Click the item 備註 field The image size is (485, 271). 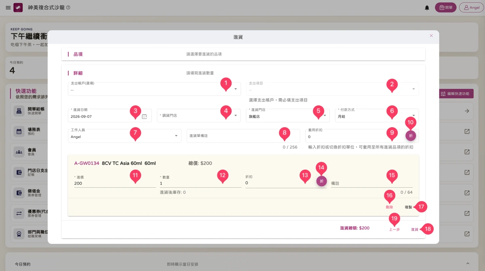pyautogui.click(x=371, y=183)
